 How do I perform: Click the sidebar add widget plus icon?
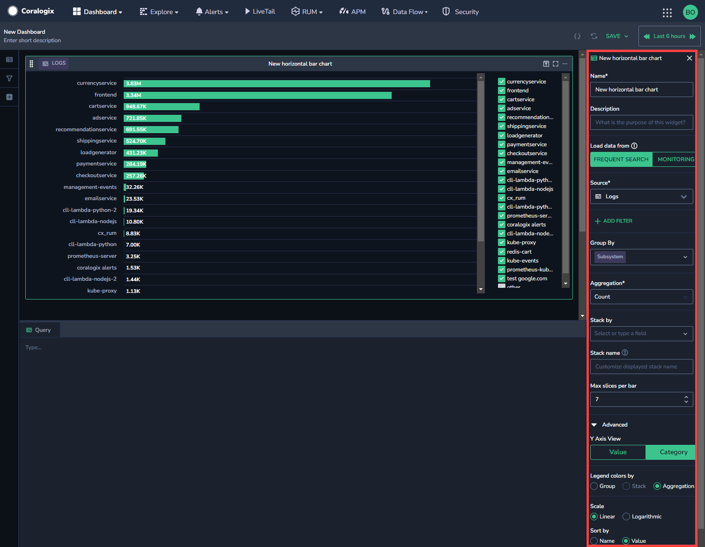tap(9, 97)
